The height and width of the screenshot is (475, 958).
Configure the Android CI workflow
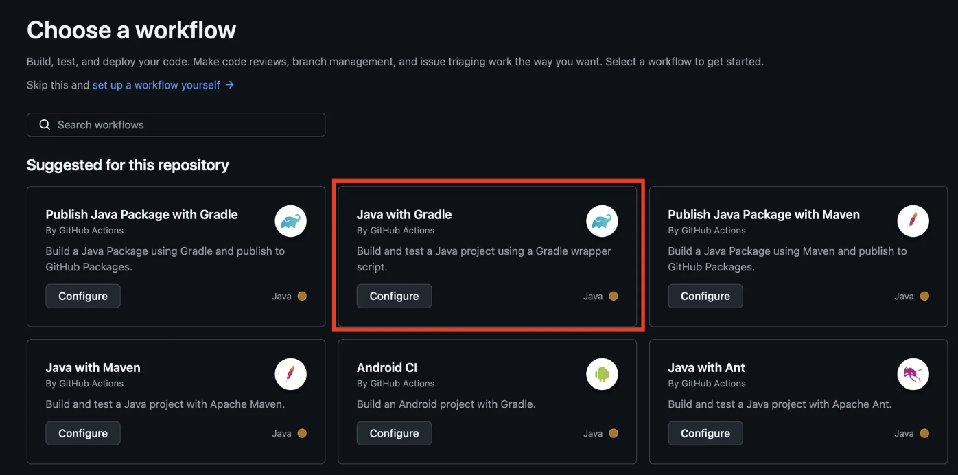(x=394, y=433)
